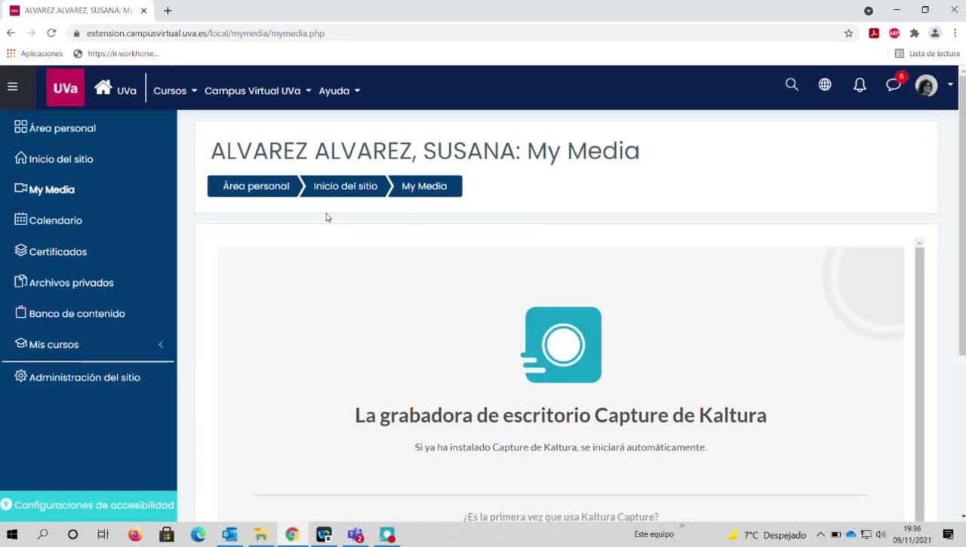Viewport: 966px width, 547px height.
Task: Open the language globe selector
Action: [x=825, y=85]
